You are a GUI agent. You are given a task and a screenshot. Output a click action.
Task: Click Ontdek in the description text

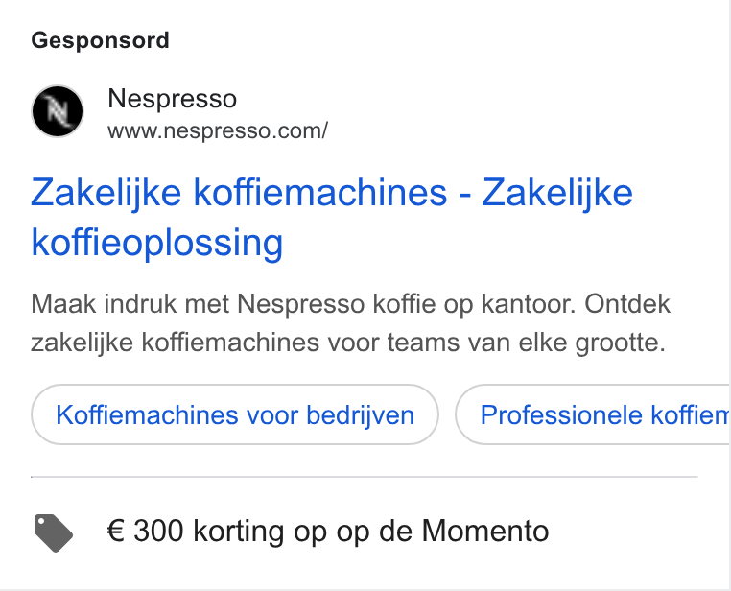click(x=627, y=304)
